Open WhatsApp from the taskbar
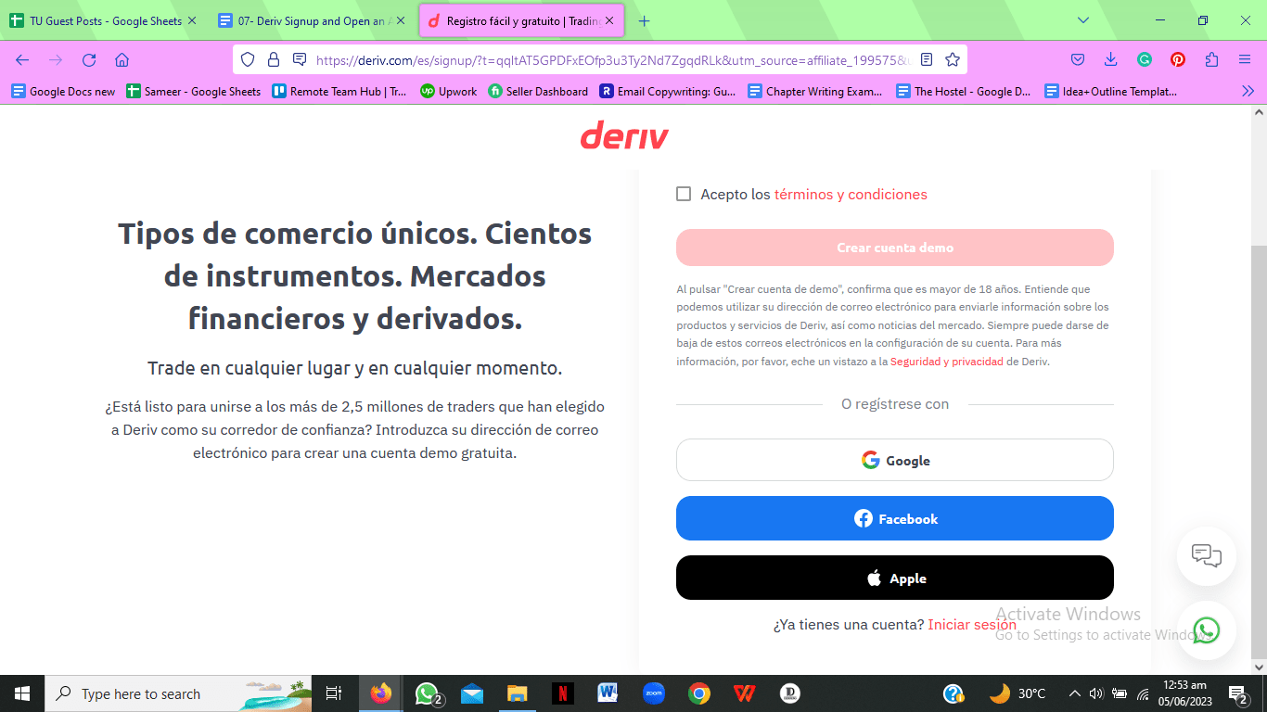This screenshot has height=712, width=1267. point(428,693)
